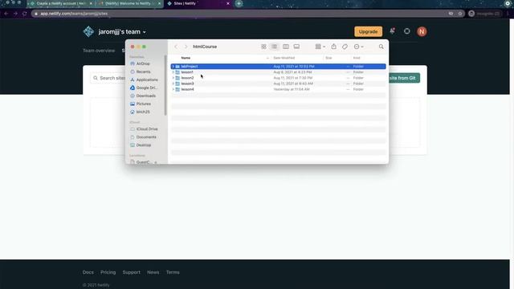Switch Finder to gallery view
This screenshot has width=514, height=289.
point(296,47)
